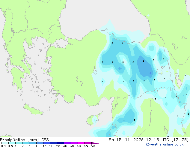
Task: Click the legend tick label '50'
Action: click(x=93, y=146)
